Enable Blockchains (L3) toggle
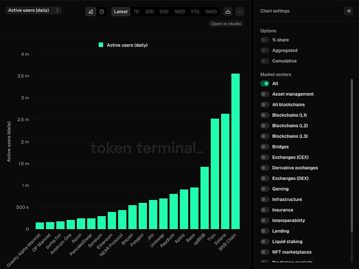359x269 pixels. click(264, 136)
